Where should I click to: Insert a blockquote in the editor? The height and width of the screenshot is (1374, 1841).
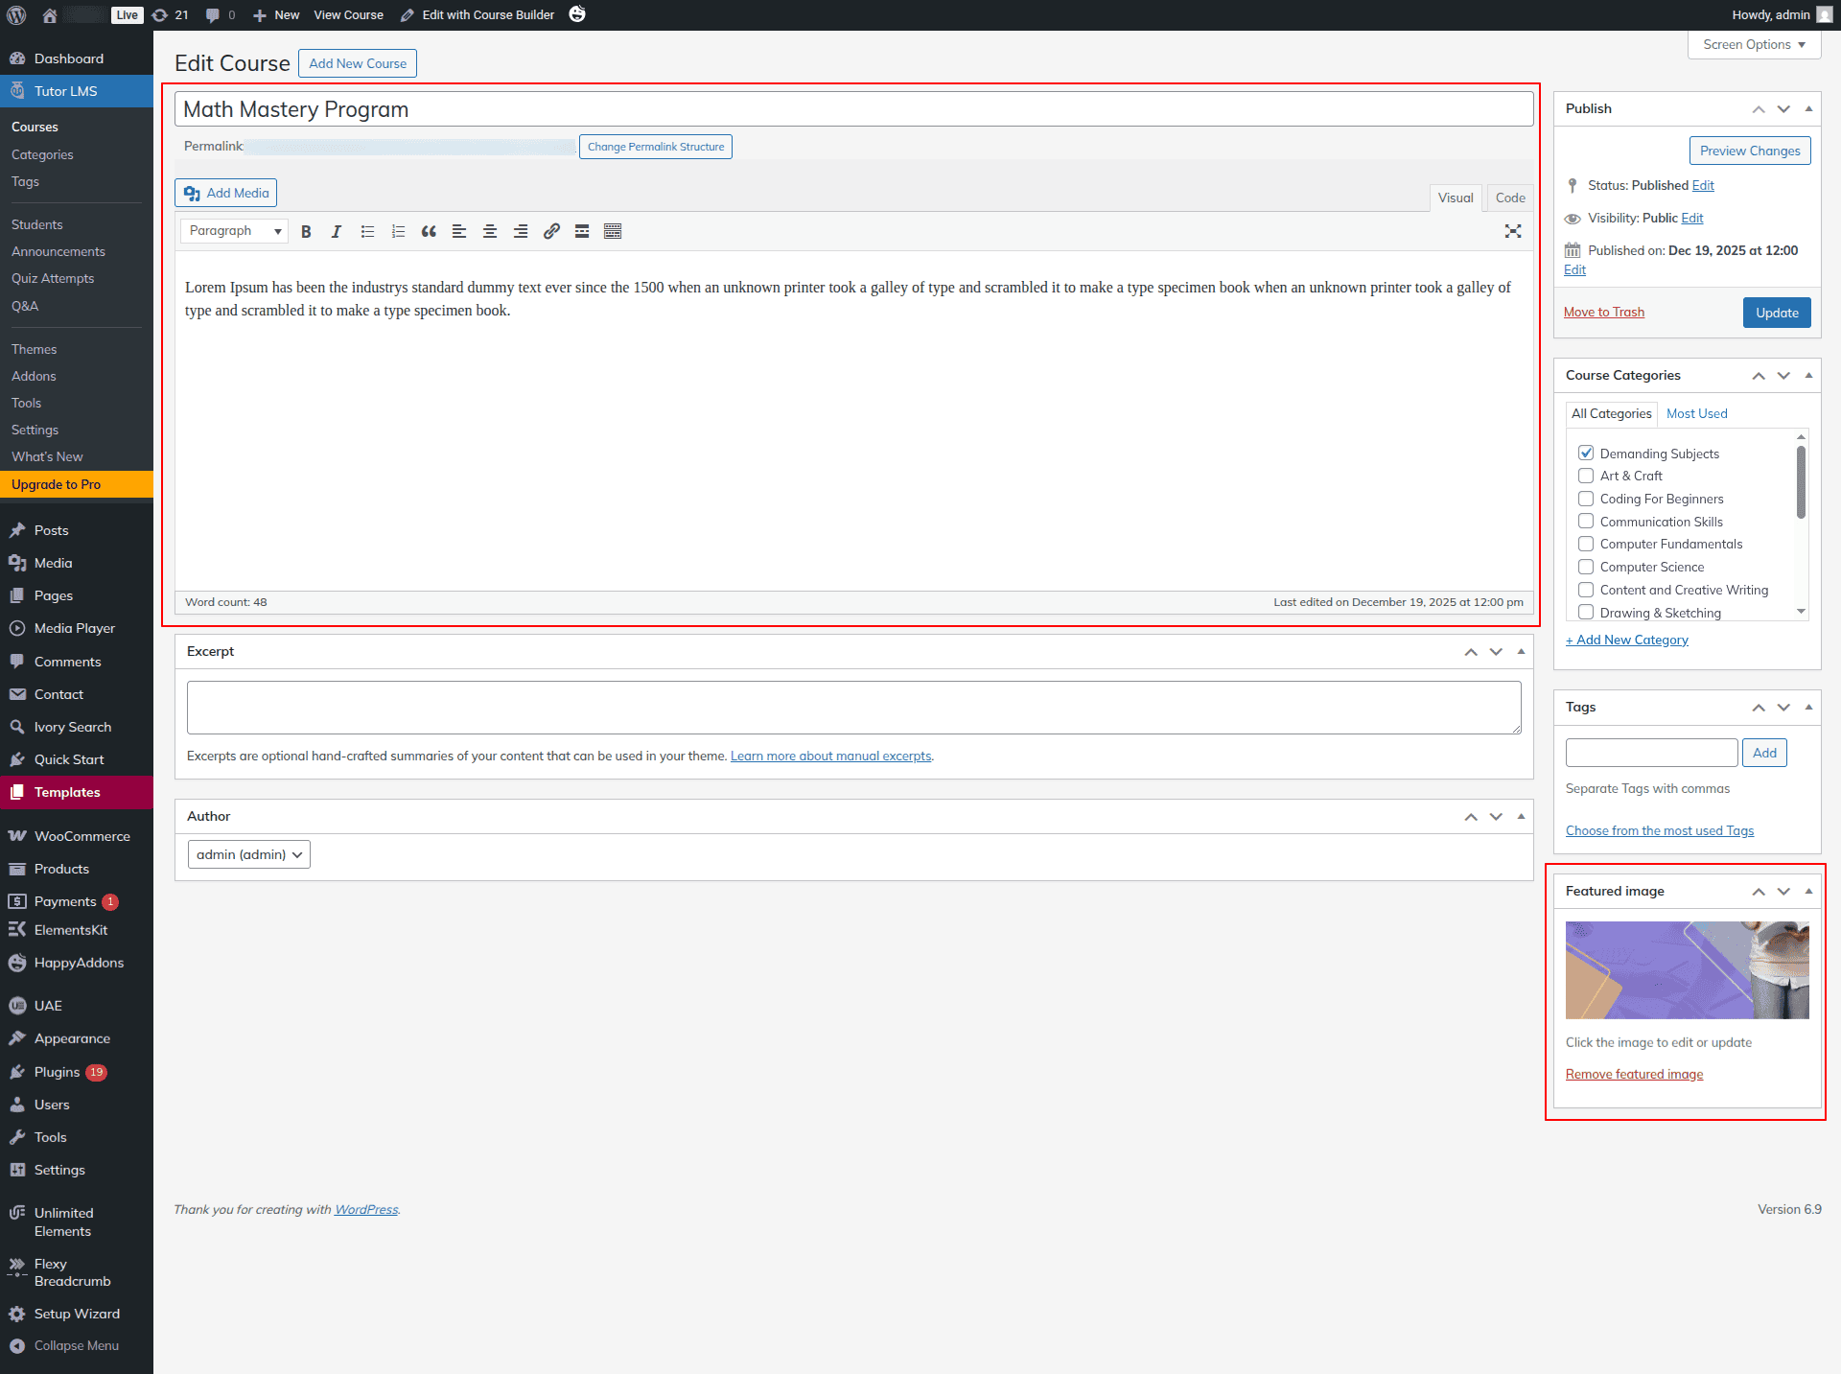pos(429,231)
